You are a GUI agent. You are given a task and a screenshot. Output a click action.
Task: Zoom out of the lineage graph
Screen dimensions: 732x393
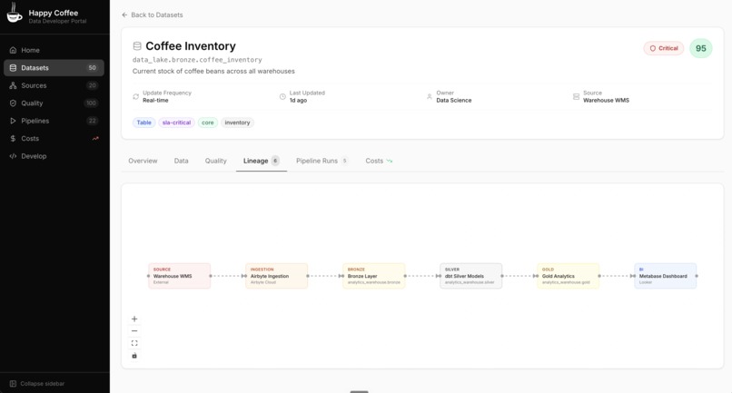134,331
